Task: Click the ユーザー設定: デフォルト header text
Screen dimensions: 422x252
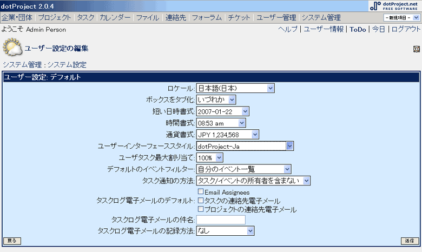Action: (x=42, y=77)
